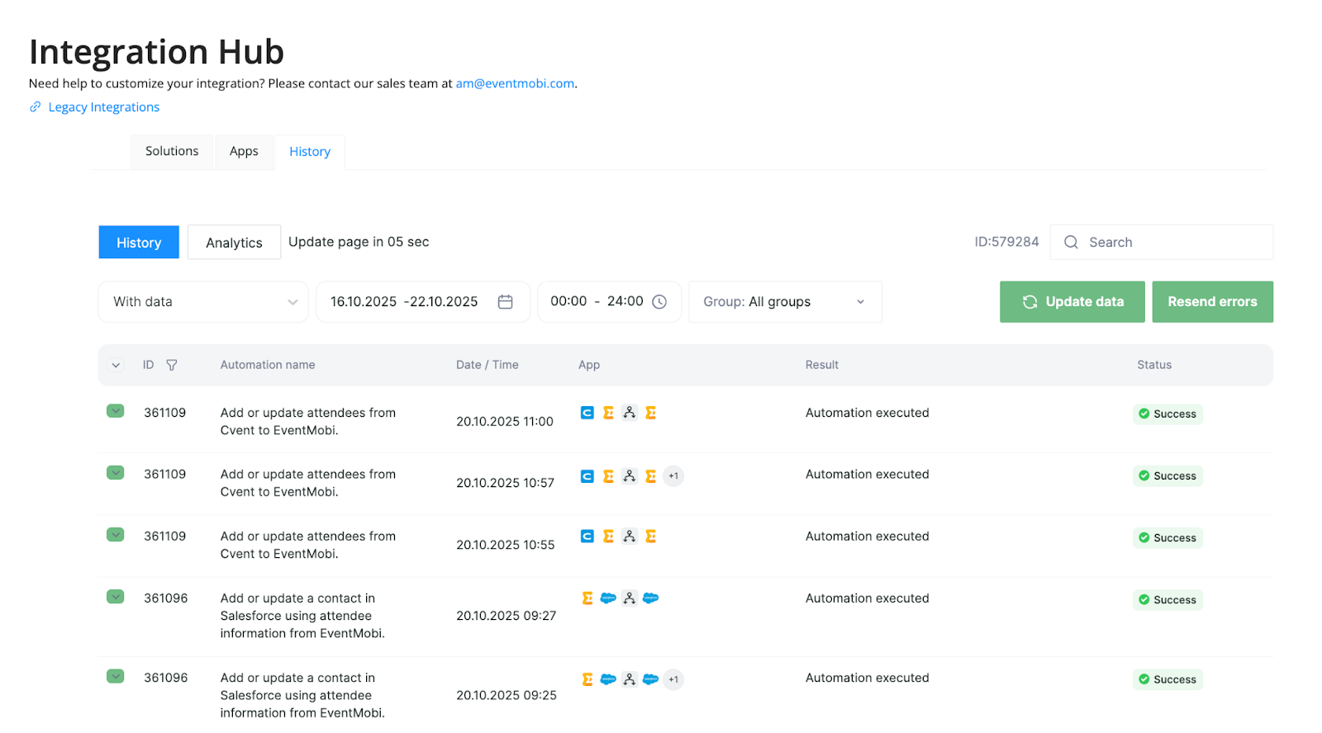This screenshot has width=1322, height=733.
Task: Click the router node icon in the 11:00 row
Action: [630, 413]
